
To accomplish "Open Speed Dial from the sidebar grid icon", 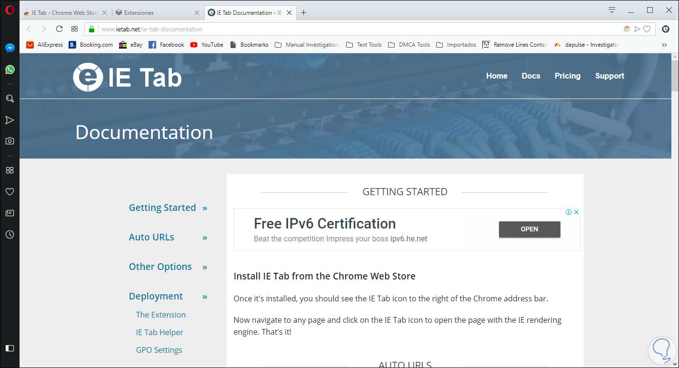I will [x=10, y=170].
